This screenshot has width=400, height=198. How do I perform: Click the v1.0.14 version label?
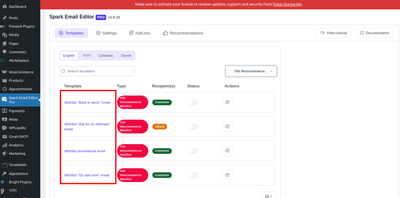click(114, 18)
